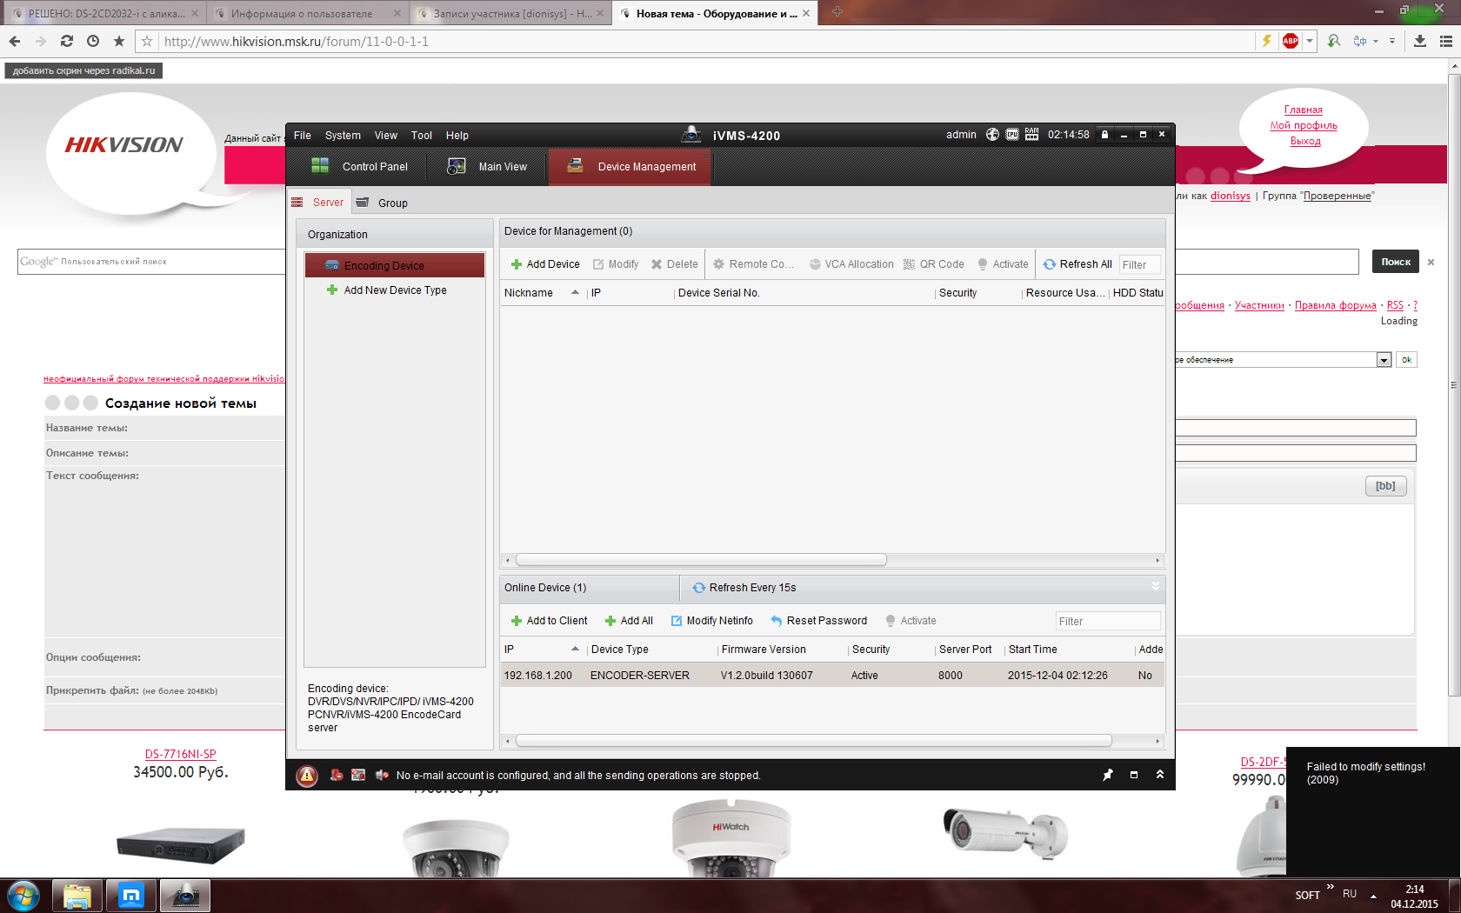This screenshot has width=1461, height=913.
Task: Click Modify Netinfo
Action: pos(711,621)
